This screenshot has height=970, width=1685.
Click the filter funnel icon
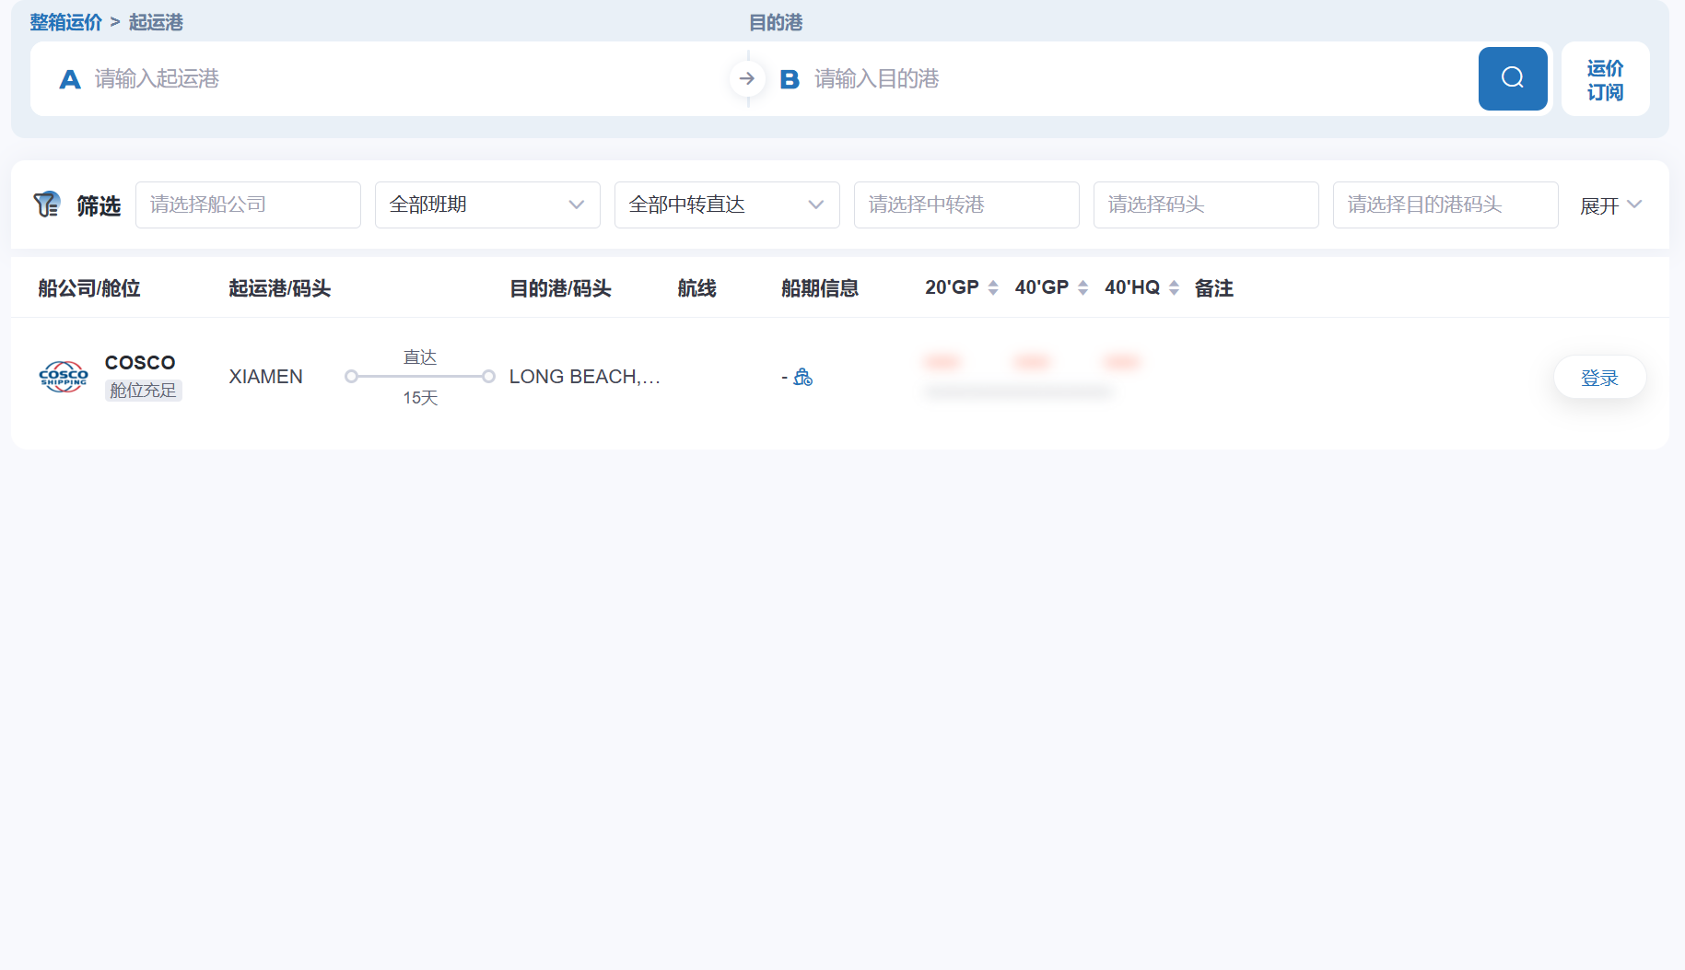point(48,204)
